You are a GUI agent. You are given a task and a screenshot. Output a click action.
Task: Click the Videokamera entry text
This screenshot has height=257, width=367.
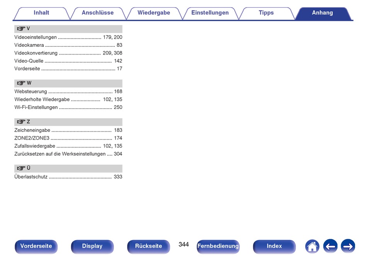(x=29, y=45)
